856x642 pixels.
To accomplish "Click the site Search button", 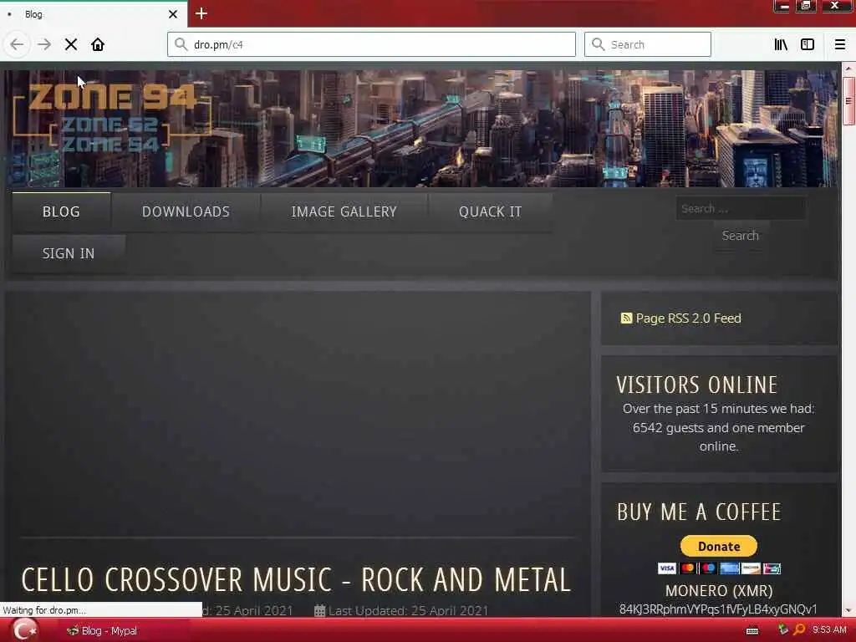I will pos(741,236).
